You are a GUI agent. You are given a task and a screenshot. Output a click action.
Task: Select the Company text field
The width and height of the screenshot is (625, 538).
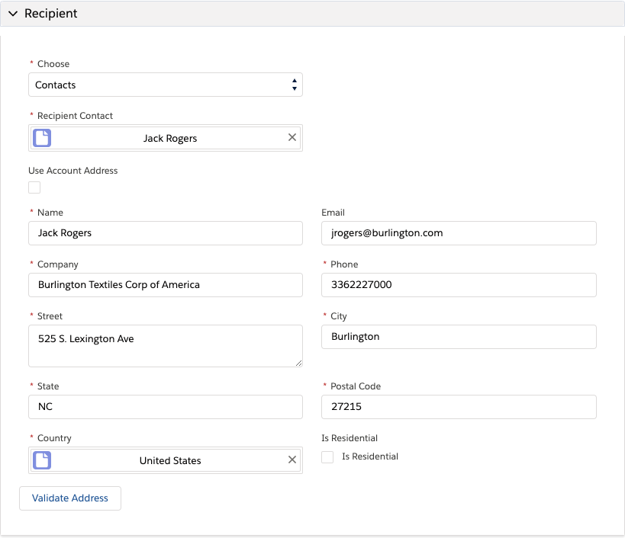coord(166,285)
